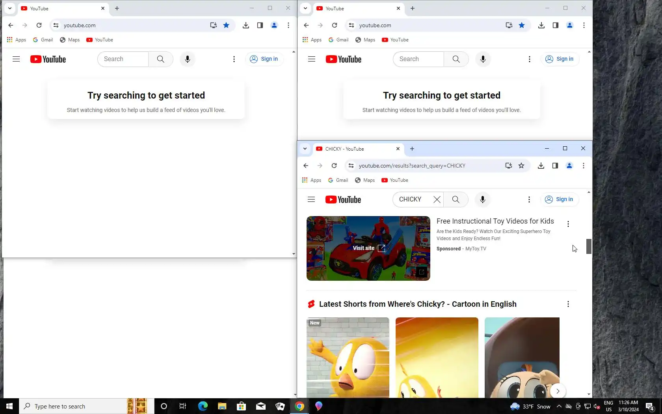Toggle the side panel in top-right Chrome window

[x=556, y=25]
